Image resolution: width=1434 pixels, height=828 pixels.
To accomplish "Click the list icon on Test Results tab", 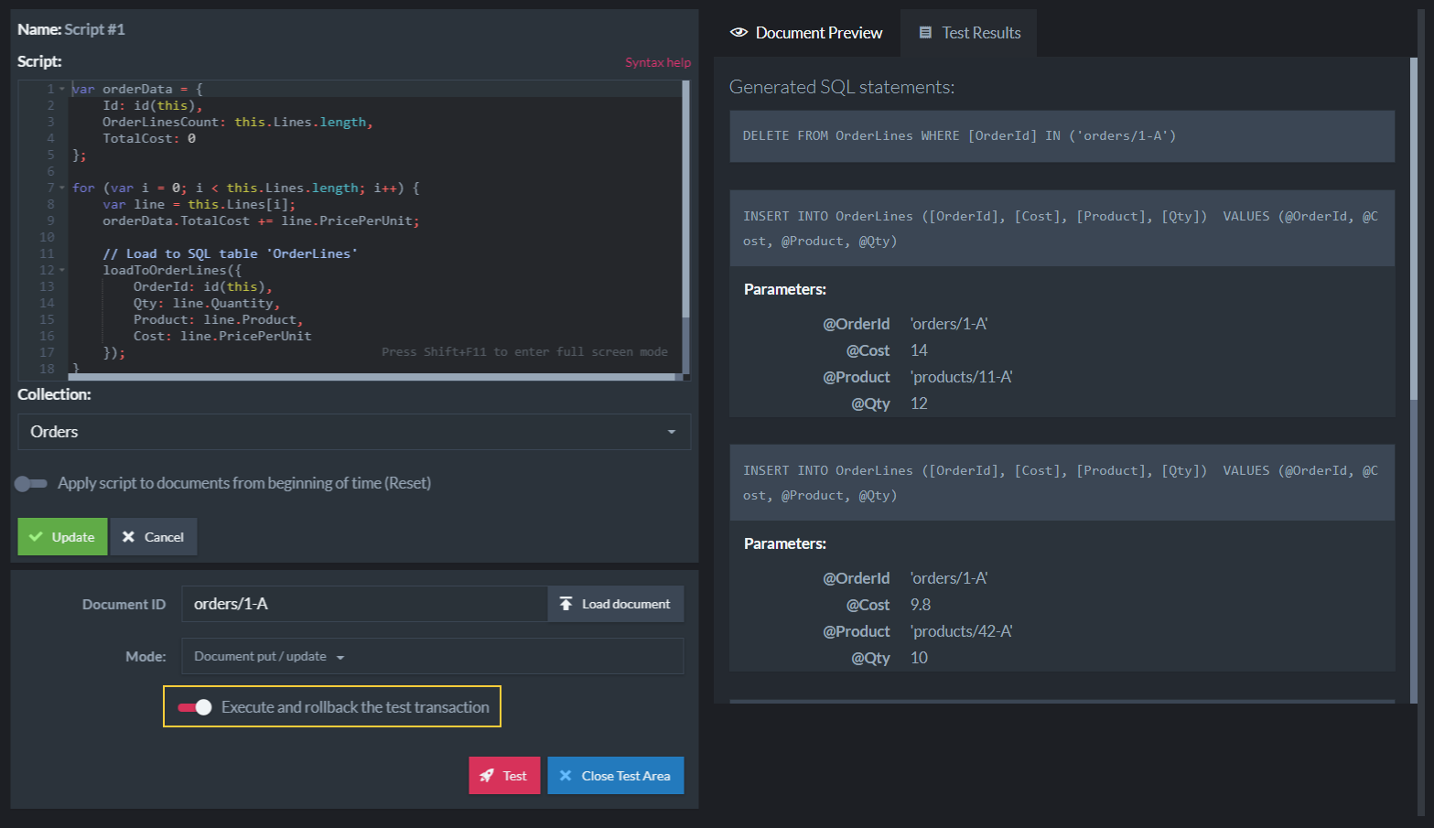I will pyautogui.click(x=925, y=33).
